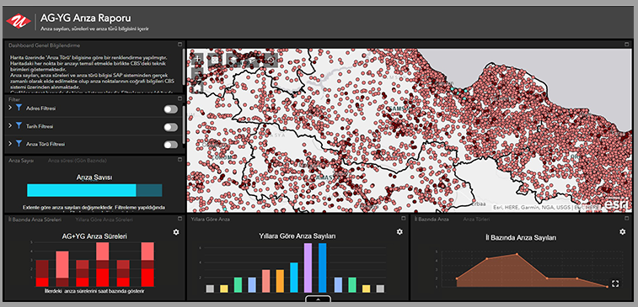The image size is (638, 307).
Task: Maximize the map panel
Action: [x=627, y=44]
